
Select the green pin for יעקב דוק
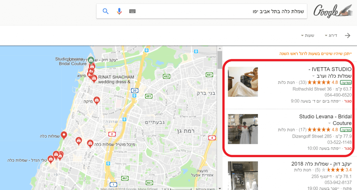point(91,60)
